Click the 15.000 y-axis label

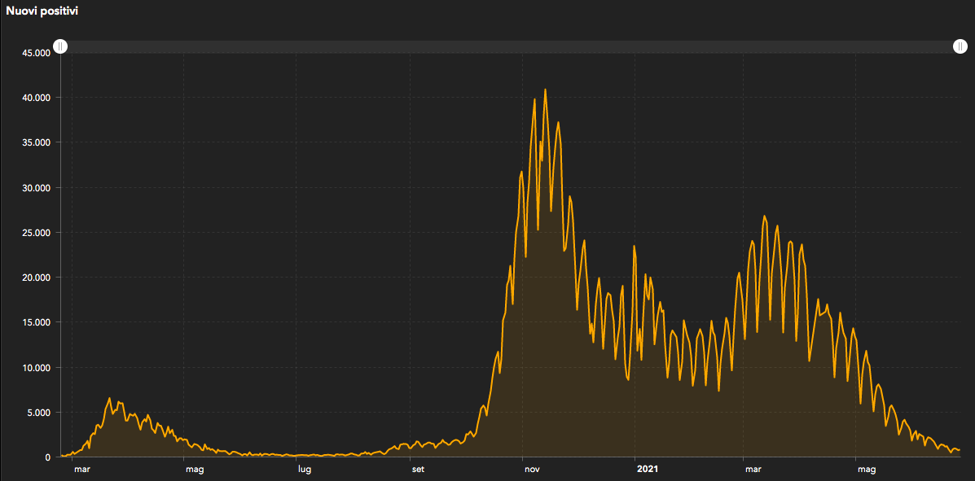[x=36, y=322]
